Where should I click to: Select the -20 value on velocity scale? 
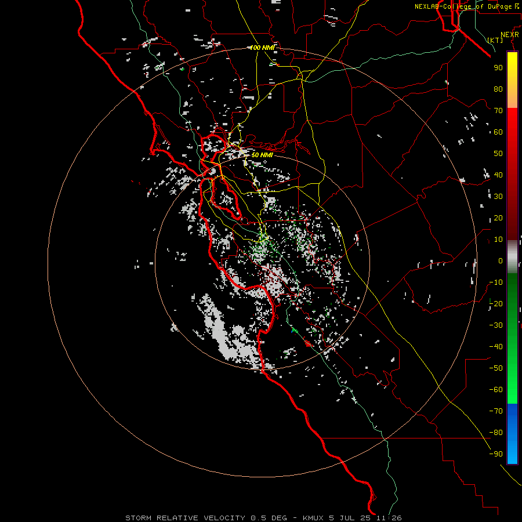496,304
